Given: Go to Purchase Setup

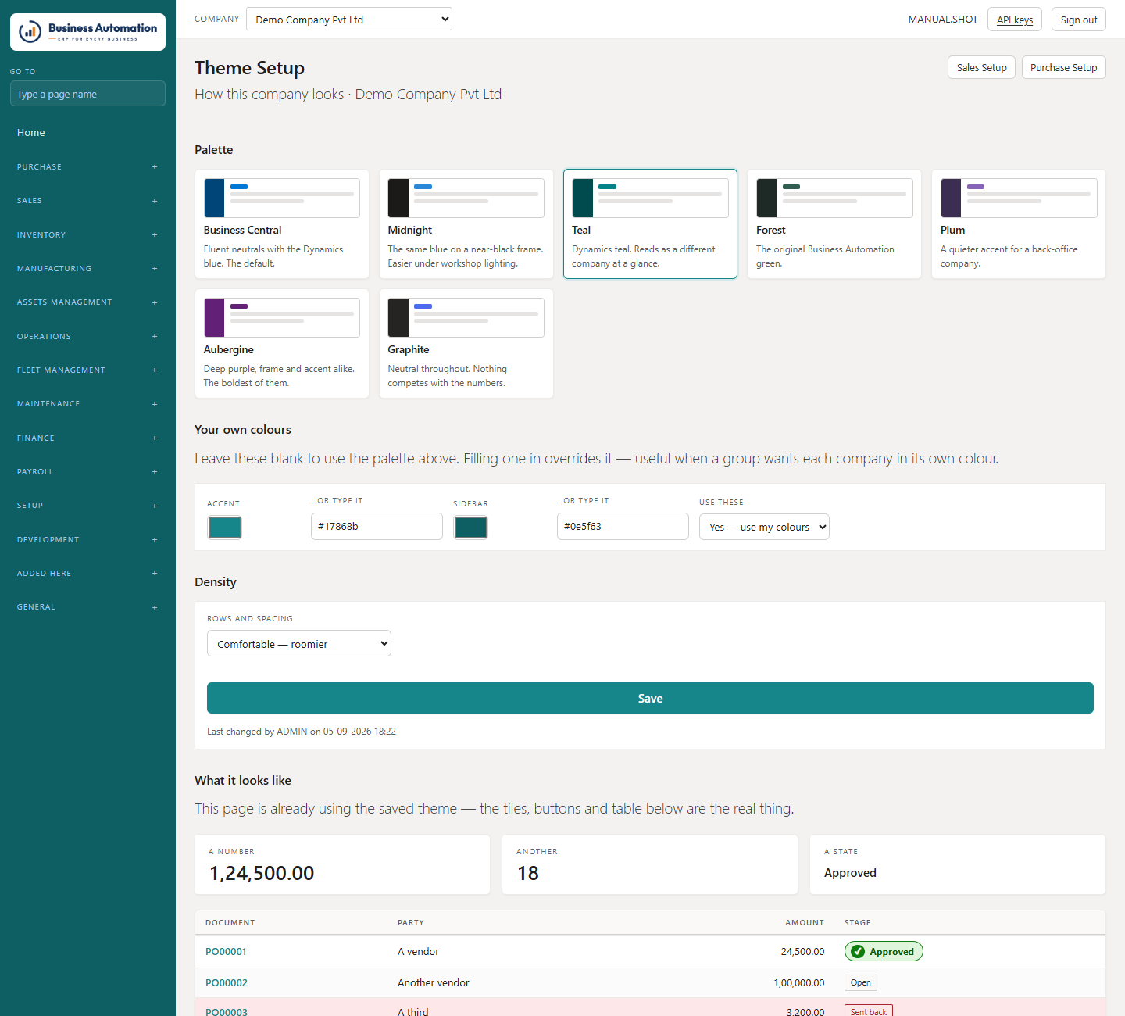Looking at the screenshot, I should 1063,67.
